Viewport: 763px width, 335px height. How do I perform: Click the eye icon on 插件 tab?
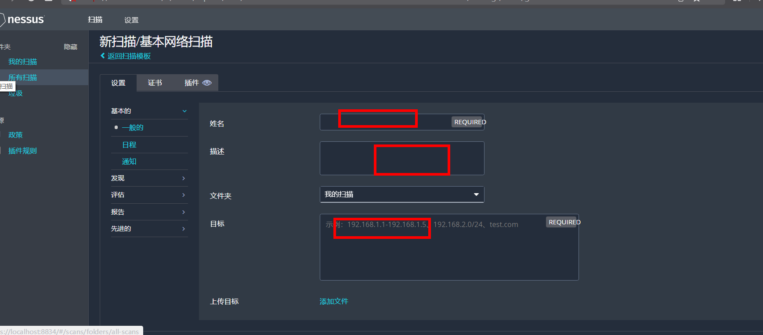pos(207,83)
